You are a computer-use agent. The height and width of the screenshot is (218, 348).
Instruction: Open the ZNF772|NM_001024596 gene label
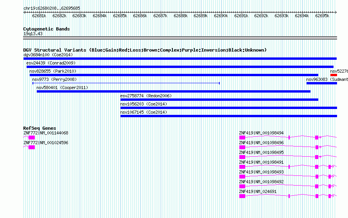[46, 143]
